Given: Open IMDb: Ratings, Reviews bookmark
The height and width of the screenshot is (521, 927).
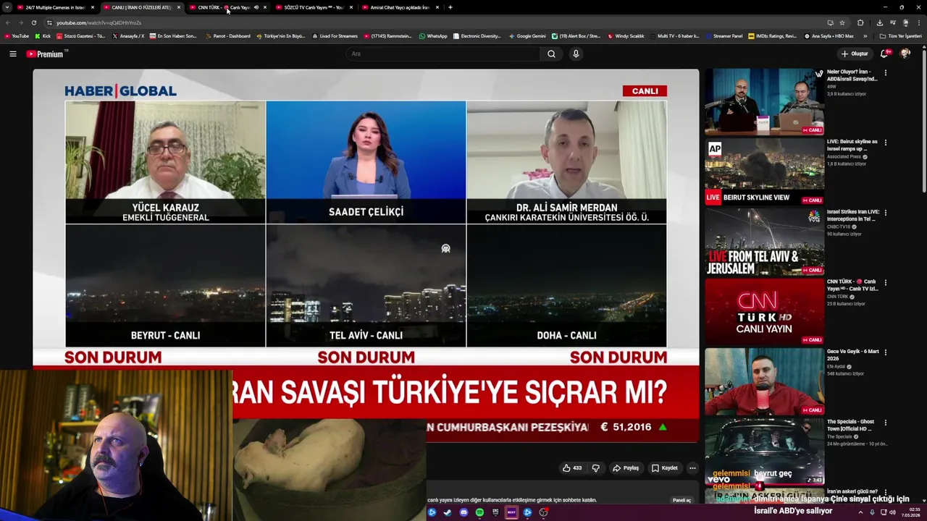Looking at the screenshot, I should pos(773,36).
